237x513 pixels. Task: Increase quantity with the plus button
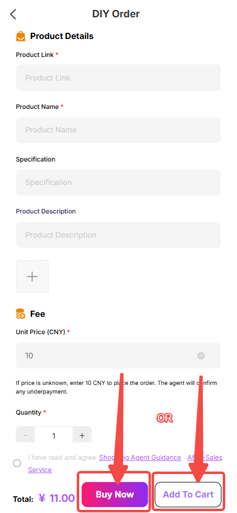tap(82, 436)
